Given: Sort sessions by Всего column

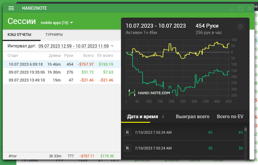Looking at the screenshot, I should click(88, 55).
